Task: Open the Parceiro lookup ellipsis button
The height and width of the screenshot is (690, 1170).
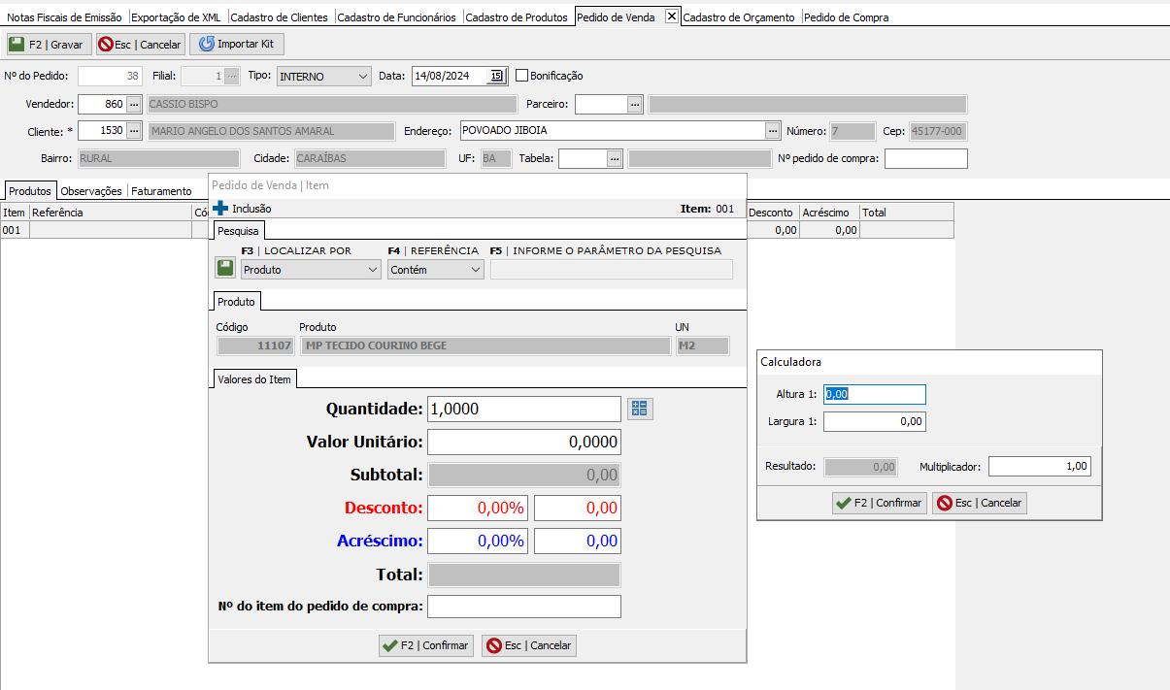Action: coord(634,104)
